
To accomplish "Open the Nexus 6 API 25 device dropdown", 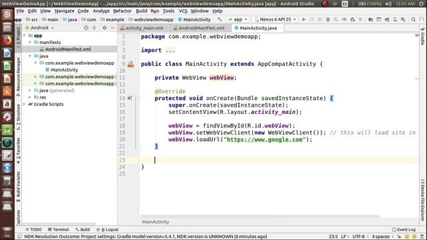I will [275, 19].
